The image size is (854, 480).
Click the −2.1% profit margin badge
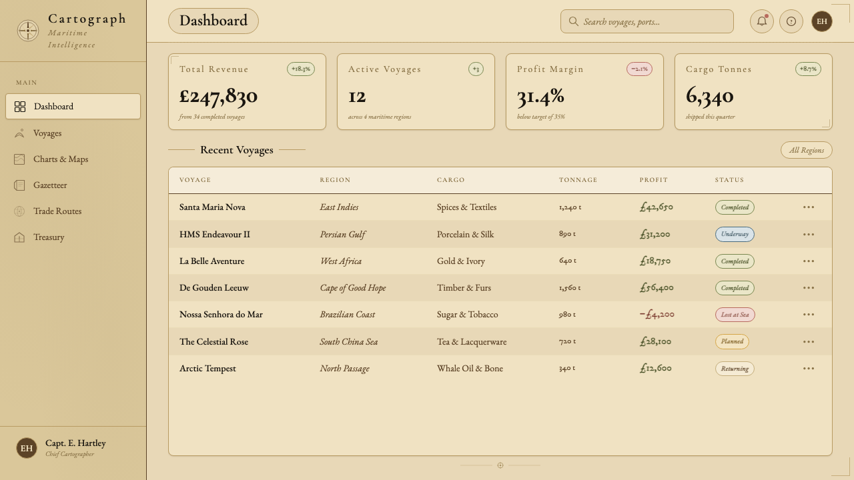[639, 69]
